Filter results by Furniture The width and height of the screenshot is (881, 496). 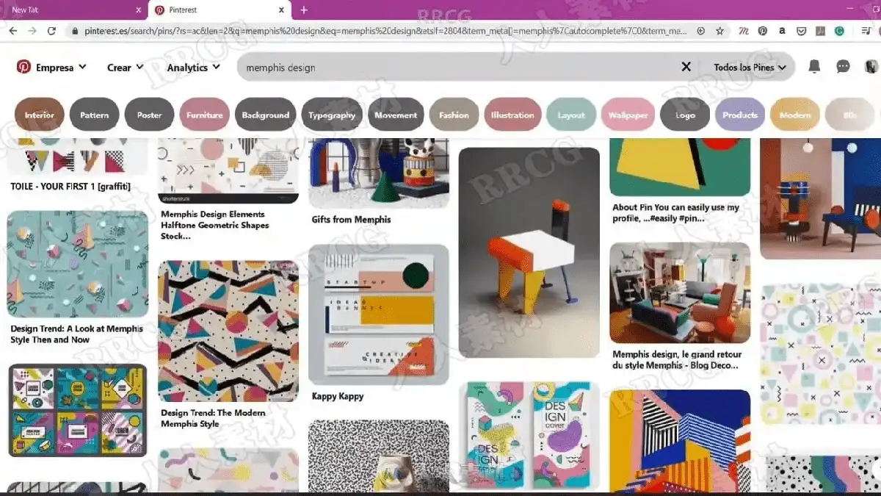(x=205, y=115)
